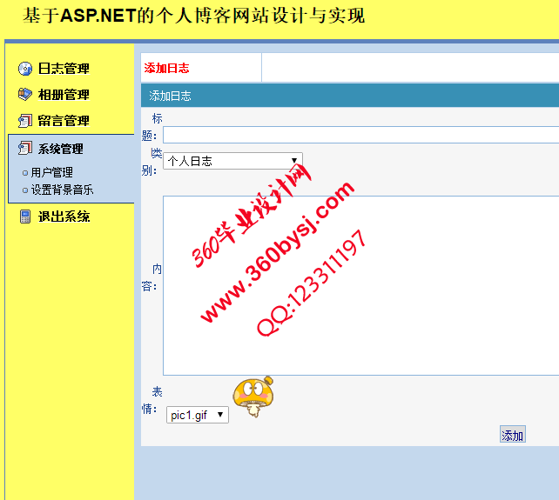
Task: Click inside the 内容 text area
Action: tap(360, 285)
